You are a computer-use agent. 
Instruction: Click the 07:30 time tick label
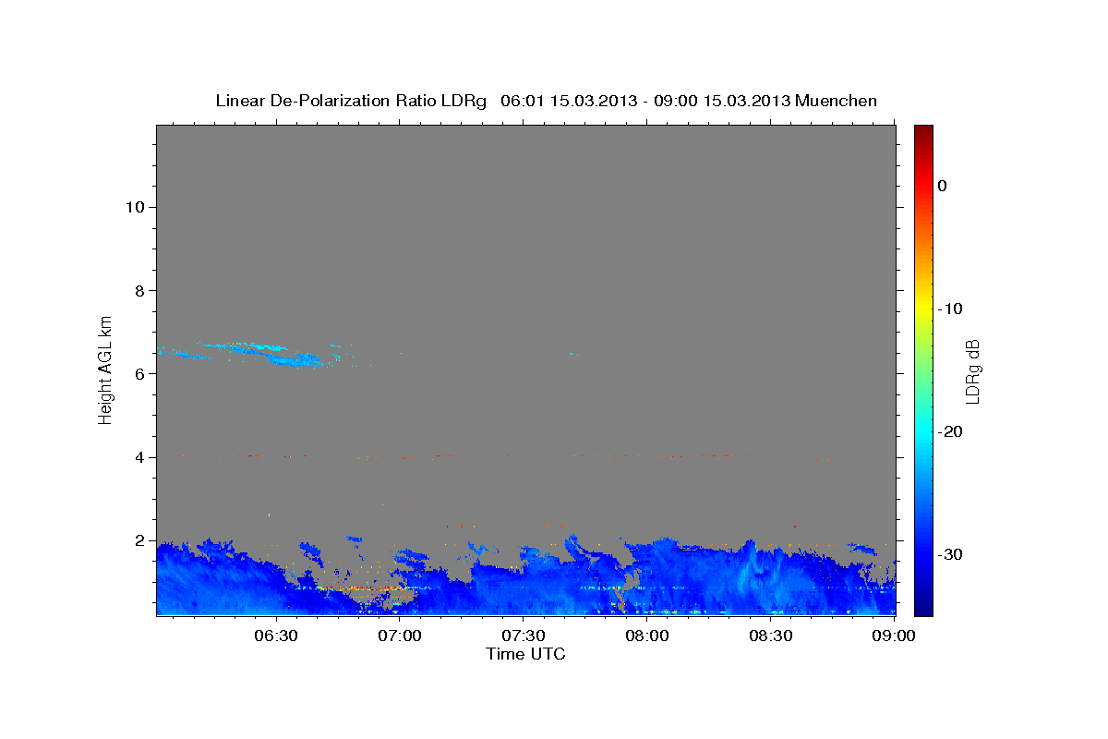click(524, 636)
